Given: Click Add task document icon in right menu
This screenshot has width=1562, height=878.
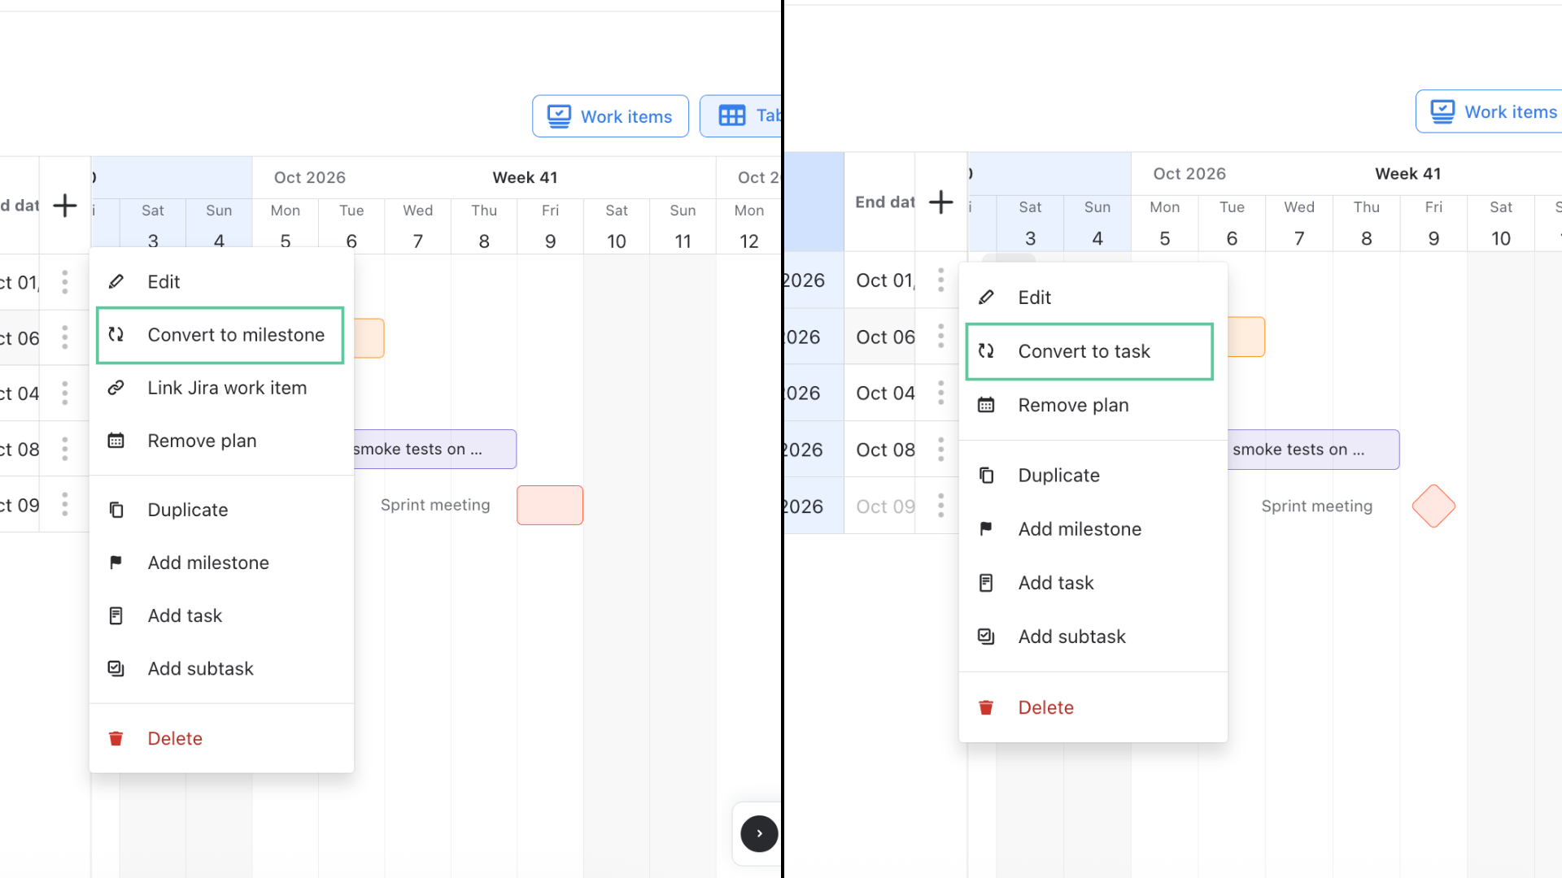Looking at the screenshot, I should (986, 583).
